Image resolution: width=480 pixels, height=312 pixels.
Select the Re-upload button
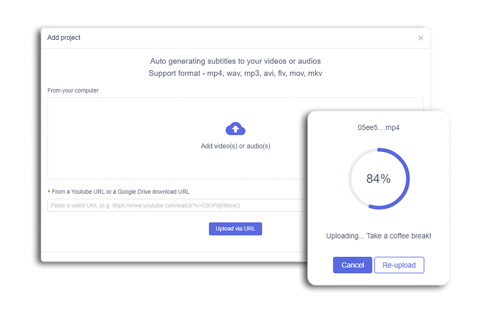coord(399,265)
